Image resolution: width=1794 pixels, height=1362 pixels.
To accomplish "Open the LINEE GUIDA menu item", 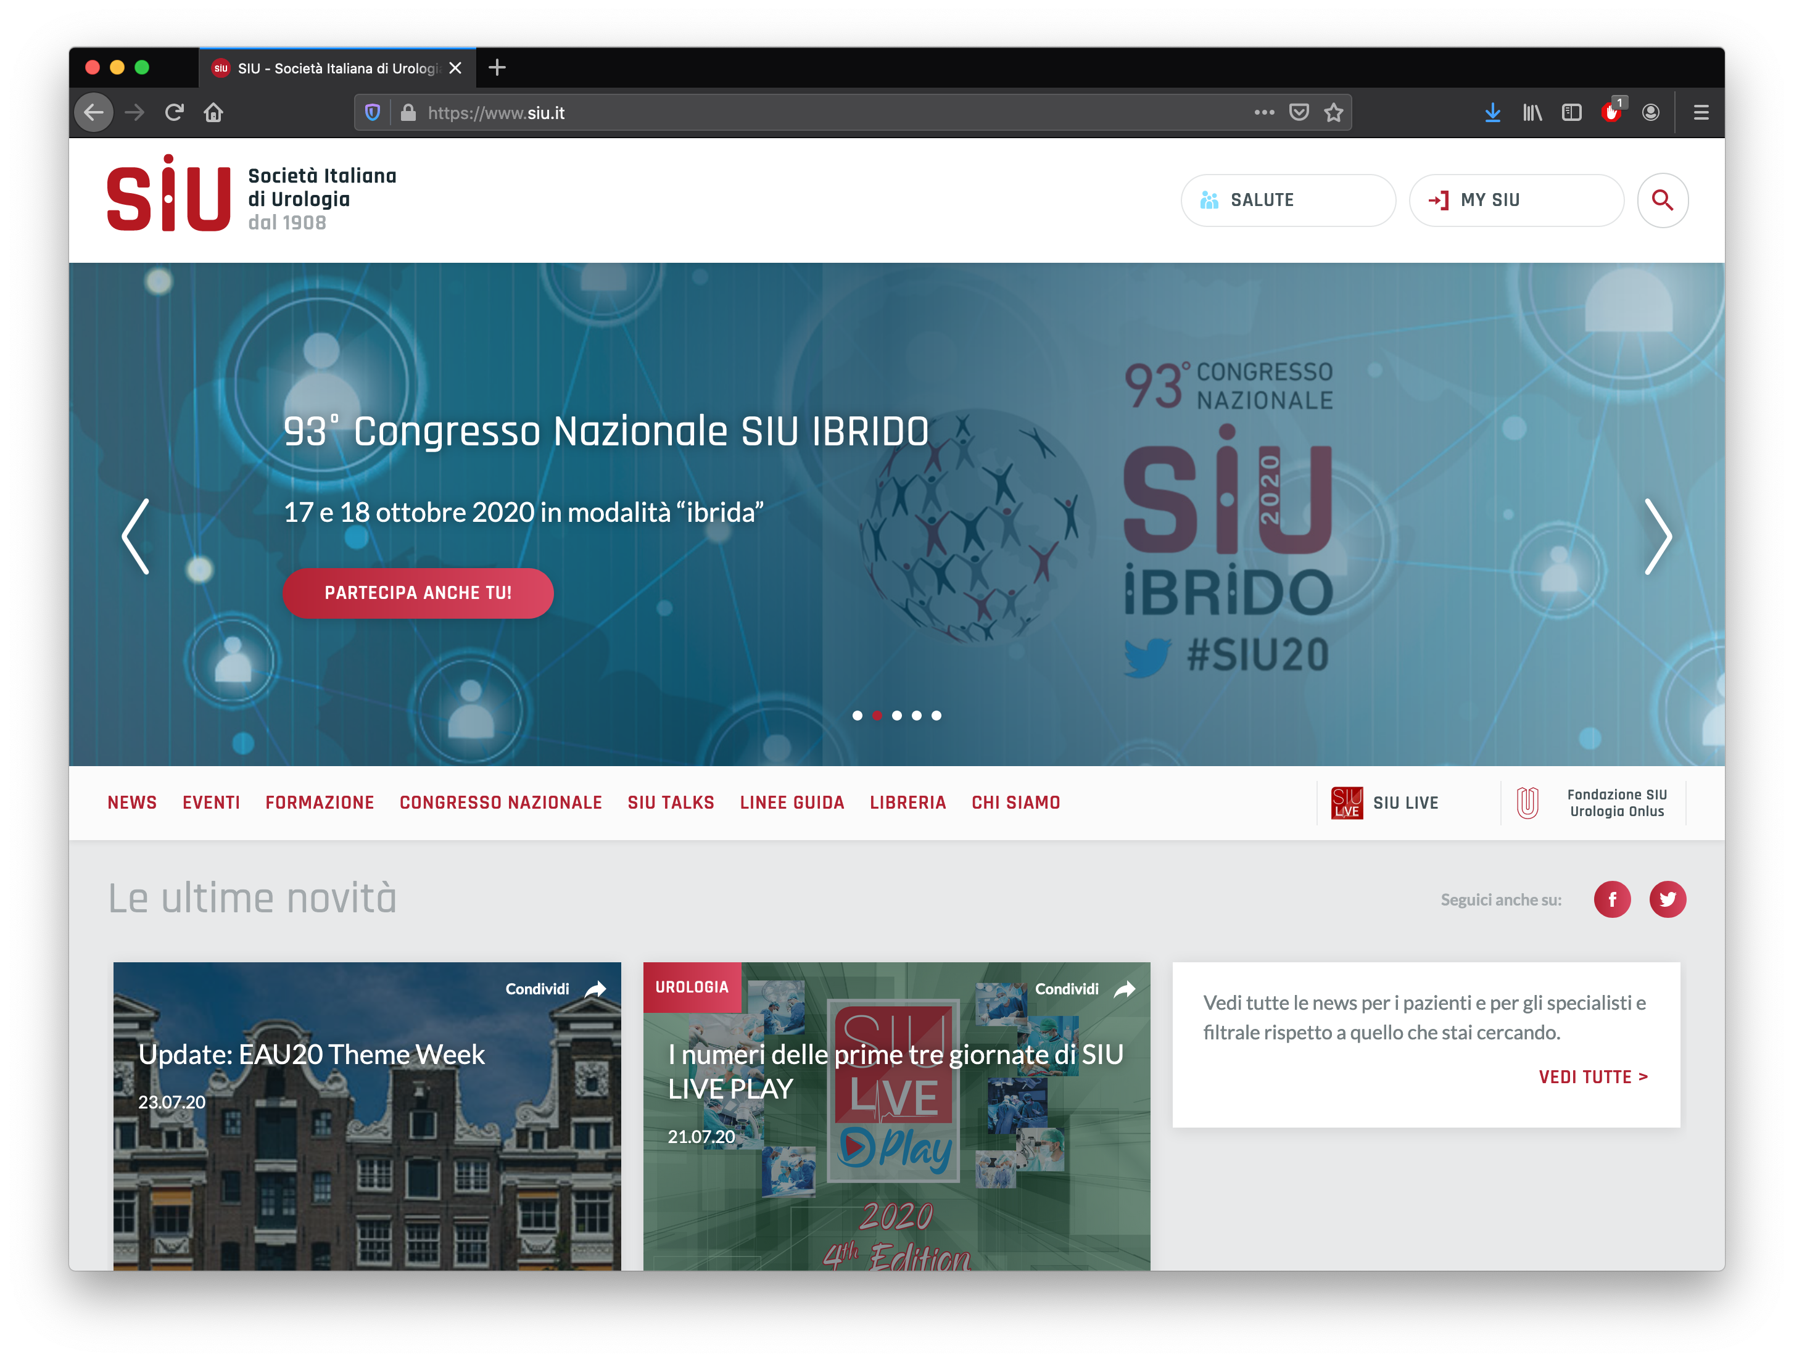I will click(792, 803).
